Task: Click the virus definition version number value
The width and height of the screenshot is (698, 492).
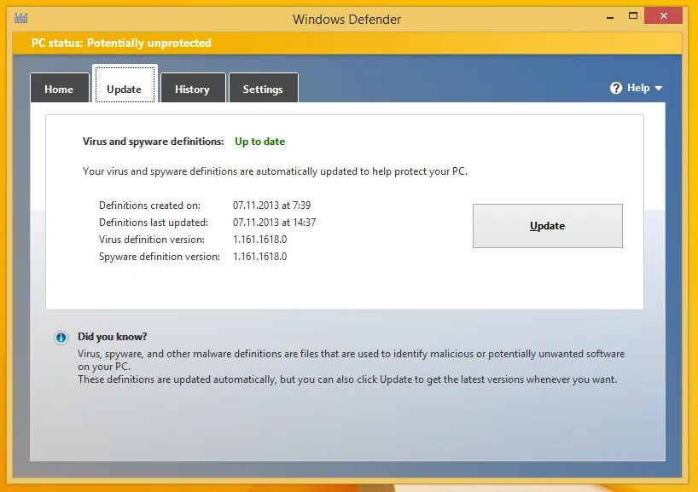Action: pyautogui.click(x=260, y=240)
